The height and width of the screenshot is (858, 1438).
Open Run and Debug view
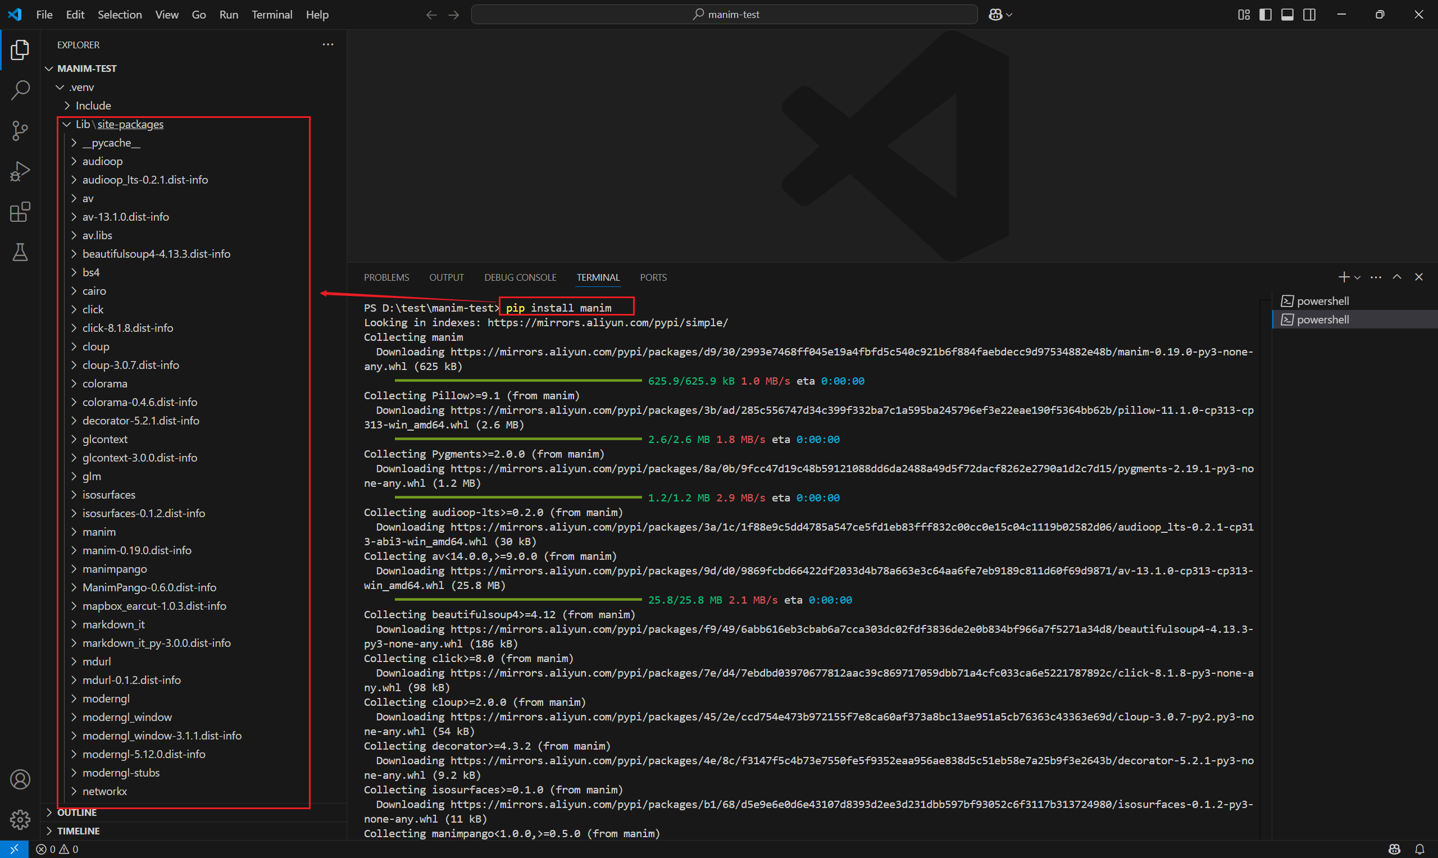click(x=20, y=171)
